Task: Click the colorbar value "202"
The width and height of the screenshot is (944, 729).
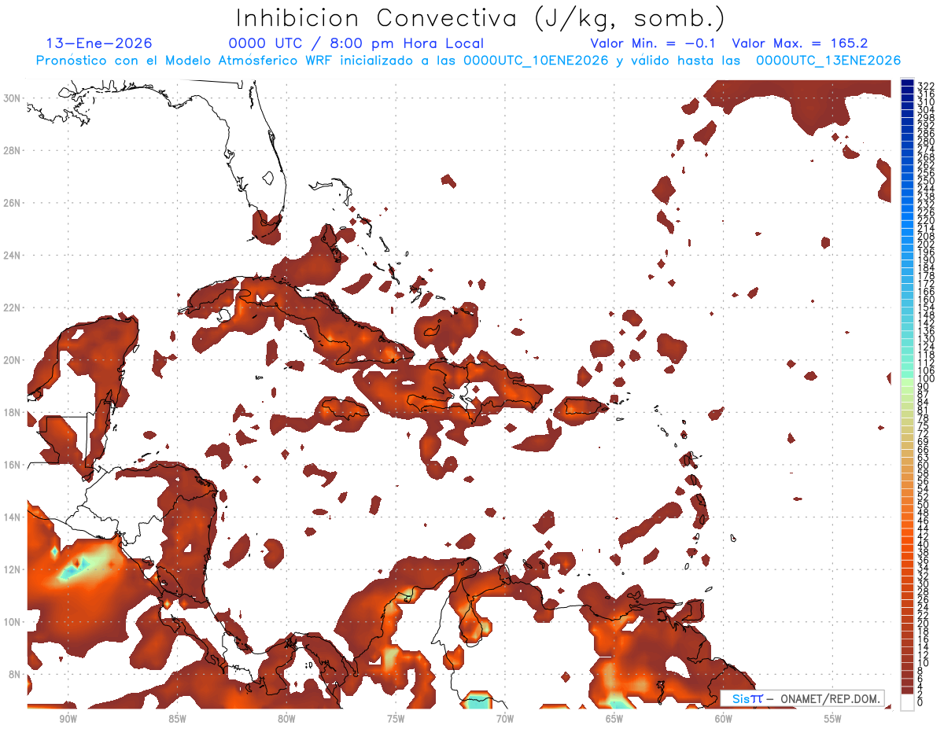Action: pyautogui.click(x=926, y=244)
